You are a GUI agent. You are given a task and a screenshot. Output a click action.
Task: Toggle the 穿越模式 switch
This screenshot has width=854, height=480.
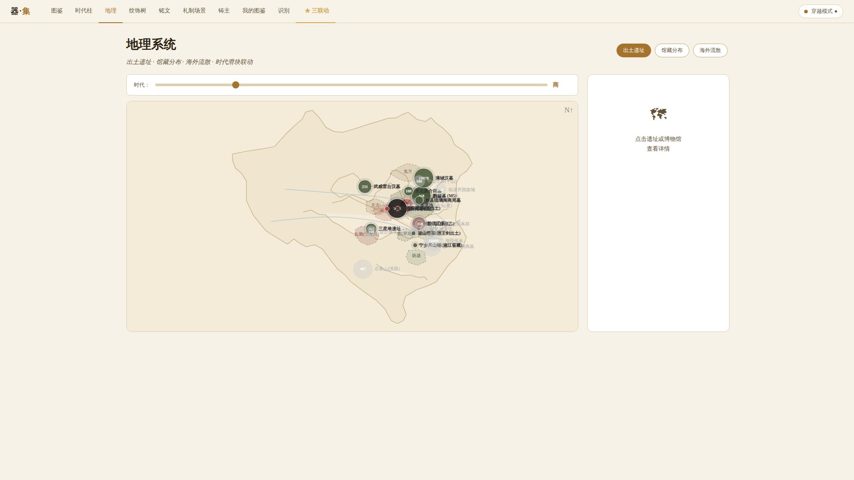tap(821, 11)
